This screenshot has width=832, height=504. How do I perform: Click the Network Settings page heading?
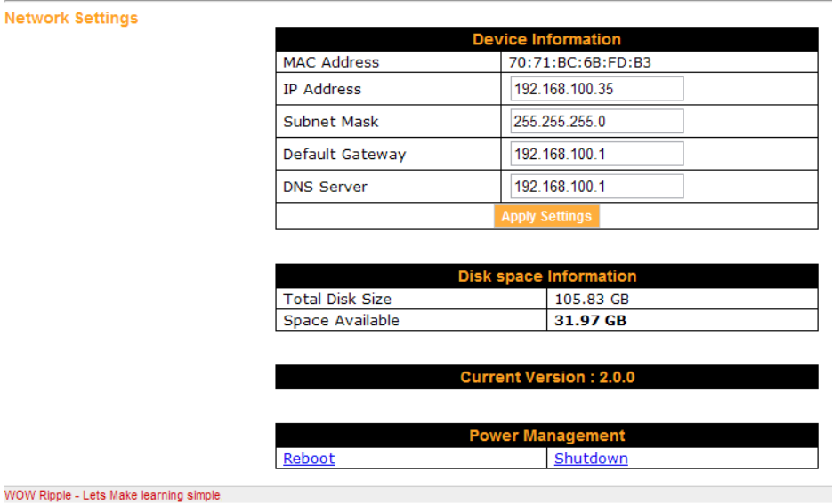click(x=71, y=18)
